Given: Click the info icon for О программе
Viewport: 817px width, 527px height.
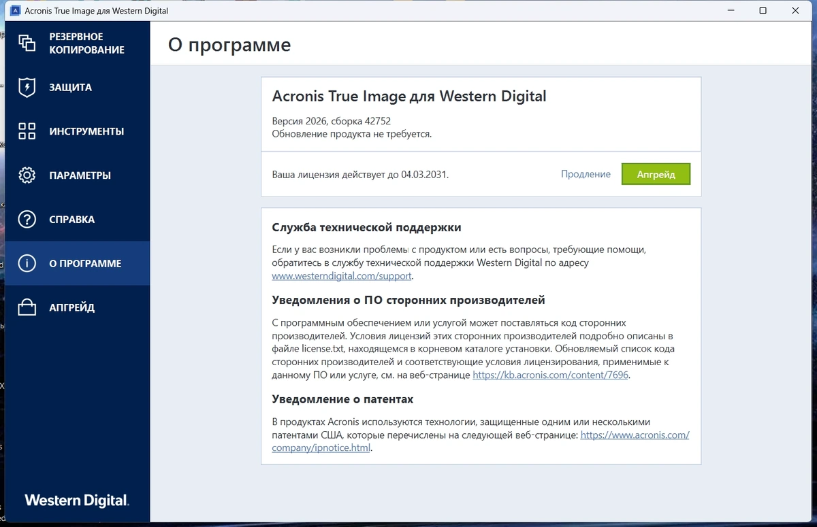Looking at the screenshot, I should (x=27, y=263).
